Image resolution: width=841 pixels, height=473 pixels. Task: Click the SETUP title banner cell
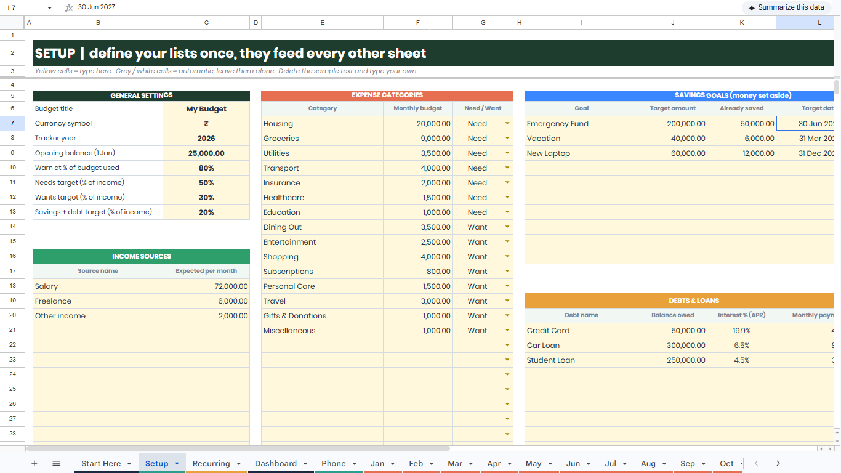point(433,53)
